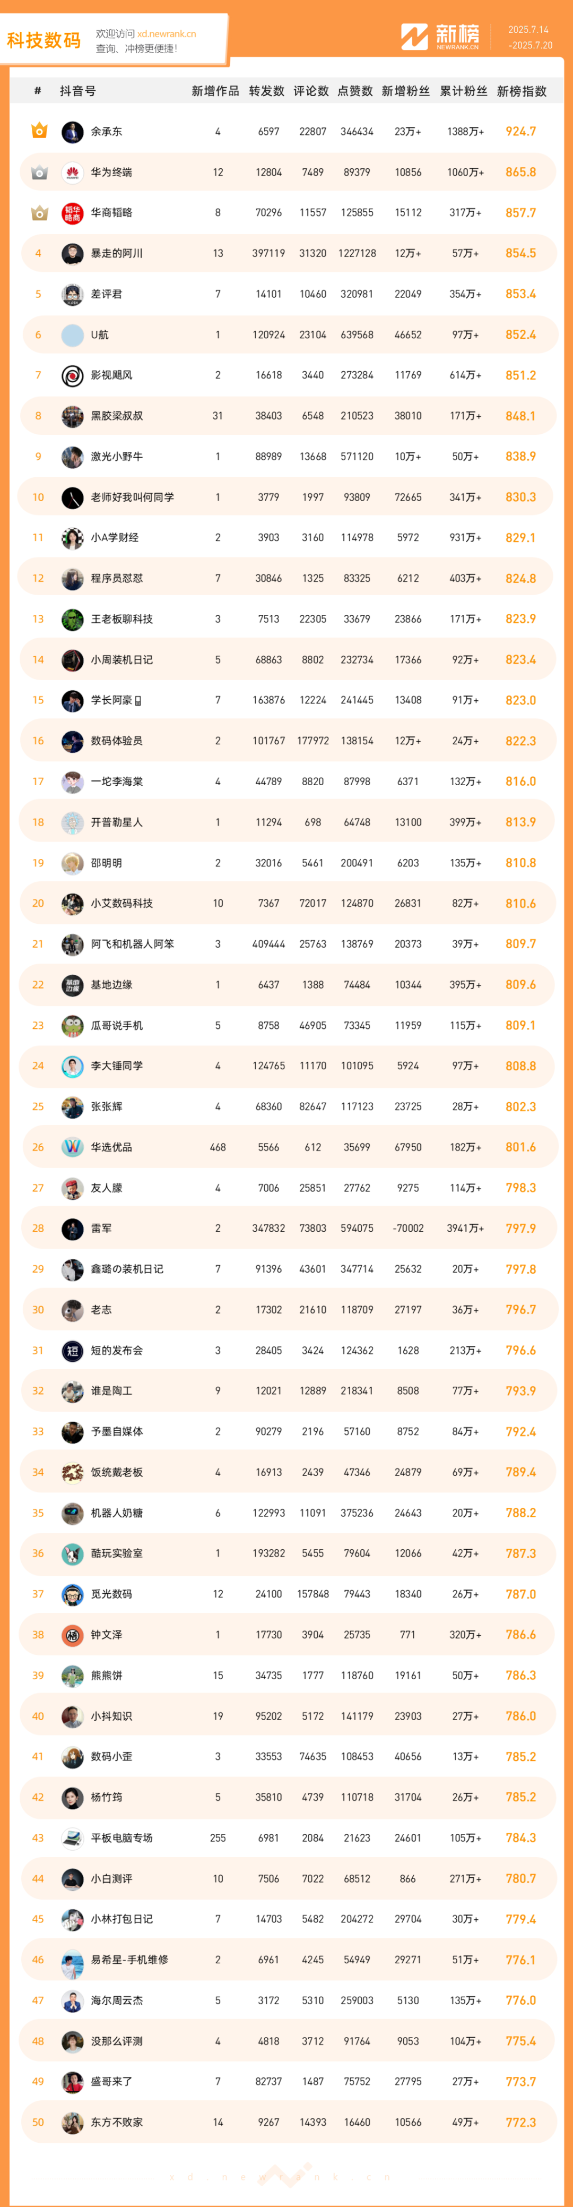Click the gold crown rank-one icon
Viewport: 573px width, 2207px height.
coord(39,131)
